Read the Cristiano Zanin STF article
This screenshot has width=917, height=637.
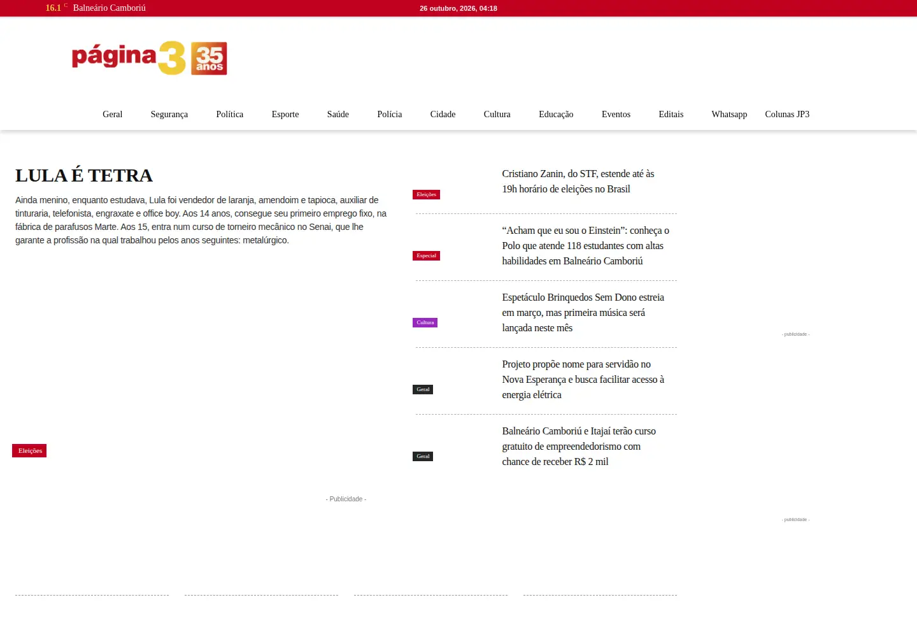[x=578, y=182]
